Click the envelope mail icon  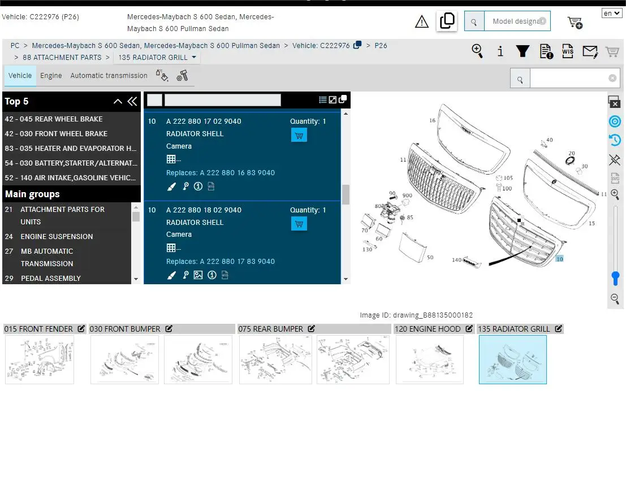590,51
